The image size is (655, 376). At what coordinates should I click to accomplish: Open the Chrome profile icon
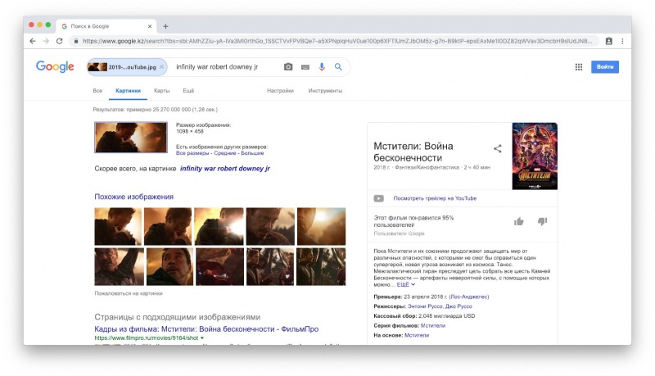click(608, 41)
